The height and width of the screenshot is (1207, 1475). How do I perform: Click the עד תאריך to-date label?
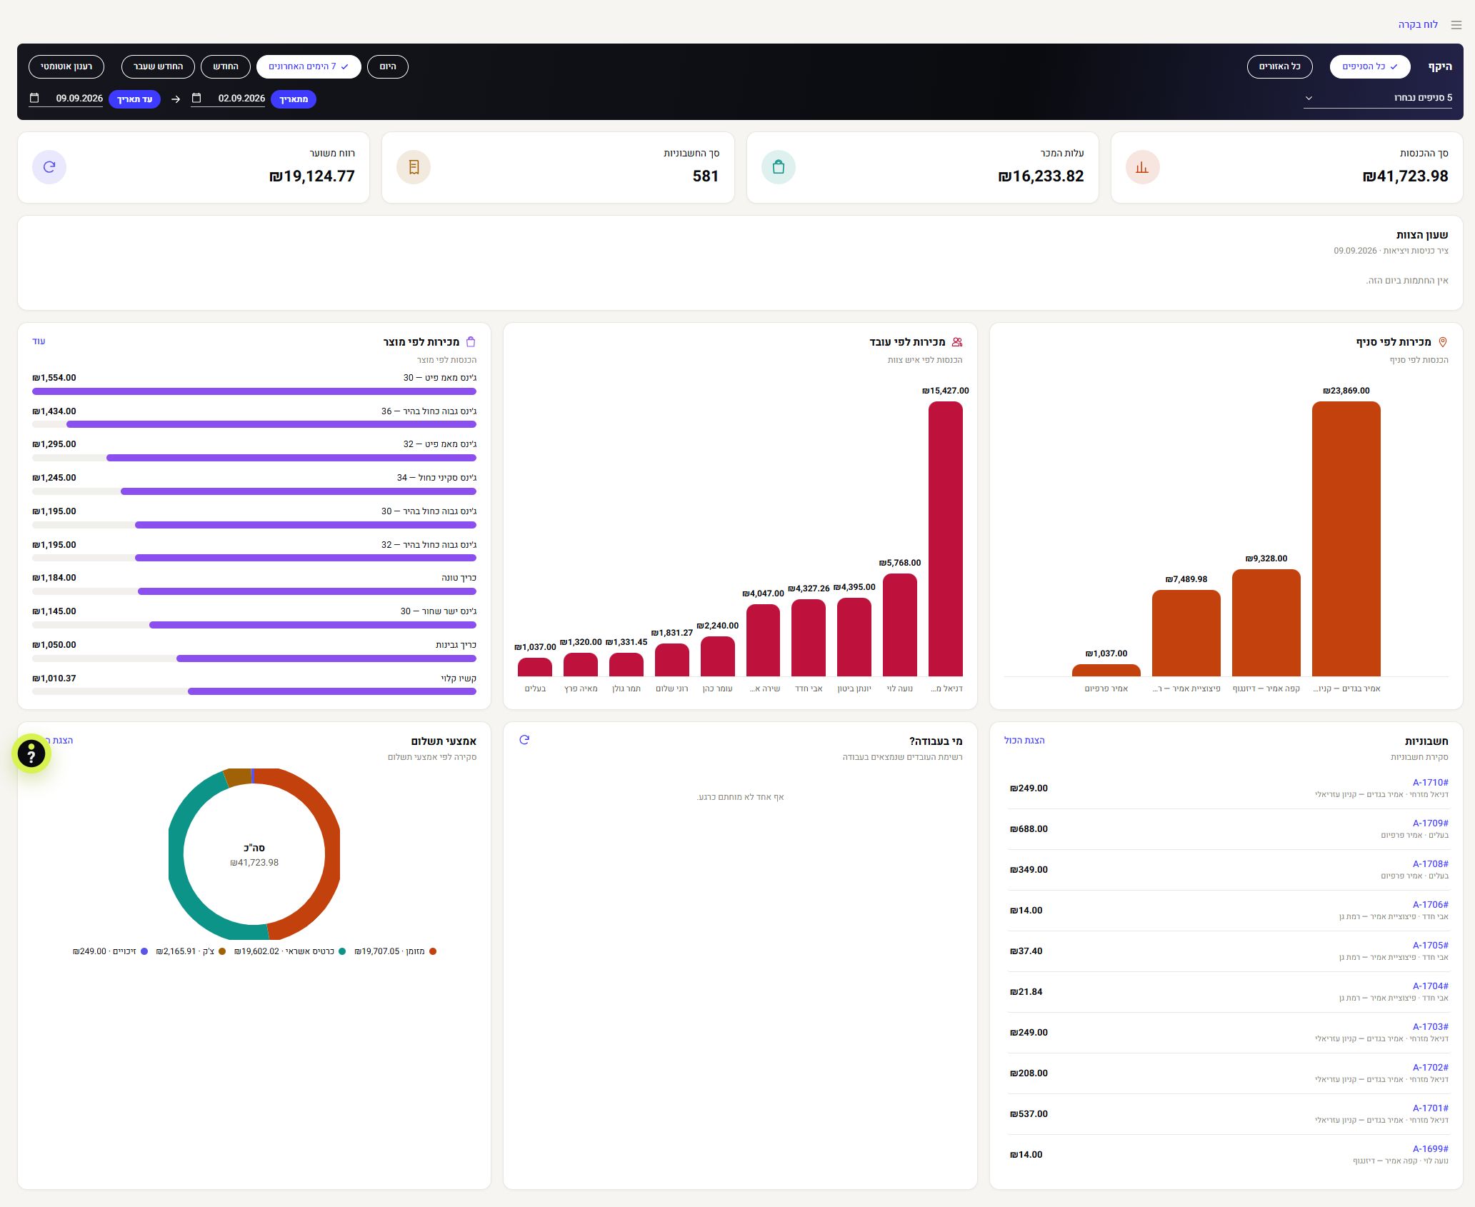pyautogui.click(x=134, y=99)
